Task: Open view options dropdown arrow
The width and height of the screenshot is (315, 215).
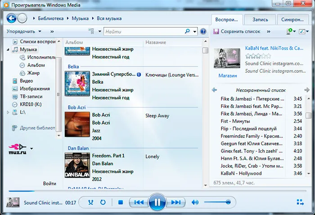Action: 99,31
